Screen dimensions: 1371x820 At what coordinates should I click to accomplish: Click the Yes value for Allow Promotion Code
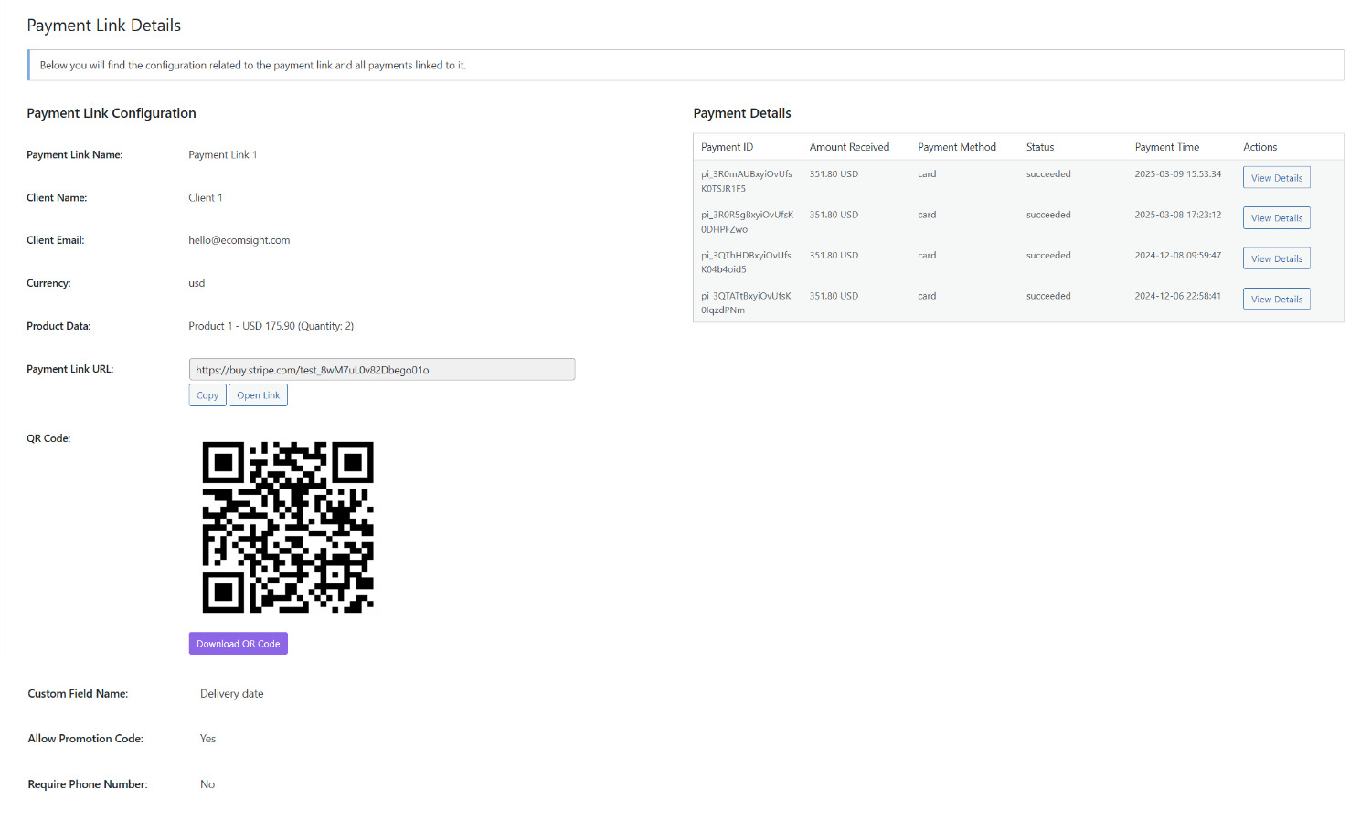[208, 739]
